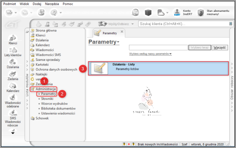Expand the help icon dropdown arrow
Viewport: 236px width, 148px height.
pyautogui.click(x=60, y=13)
